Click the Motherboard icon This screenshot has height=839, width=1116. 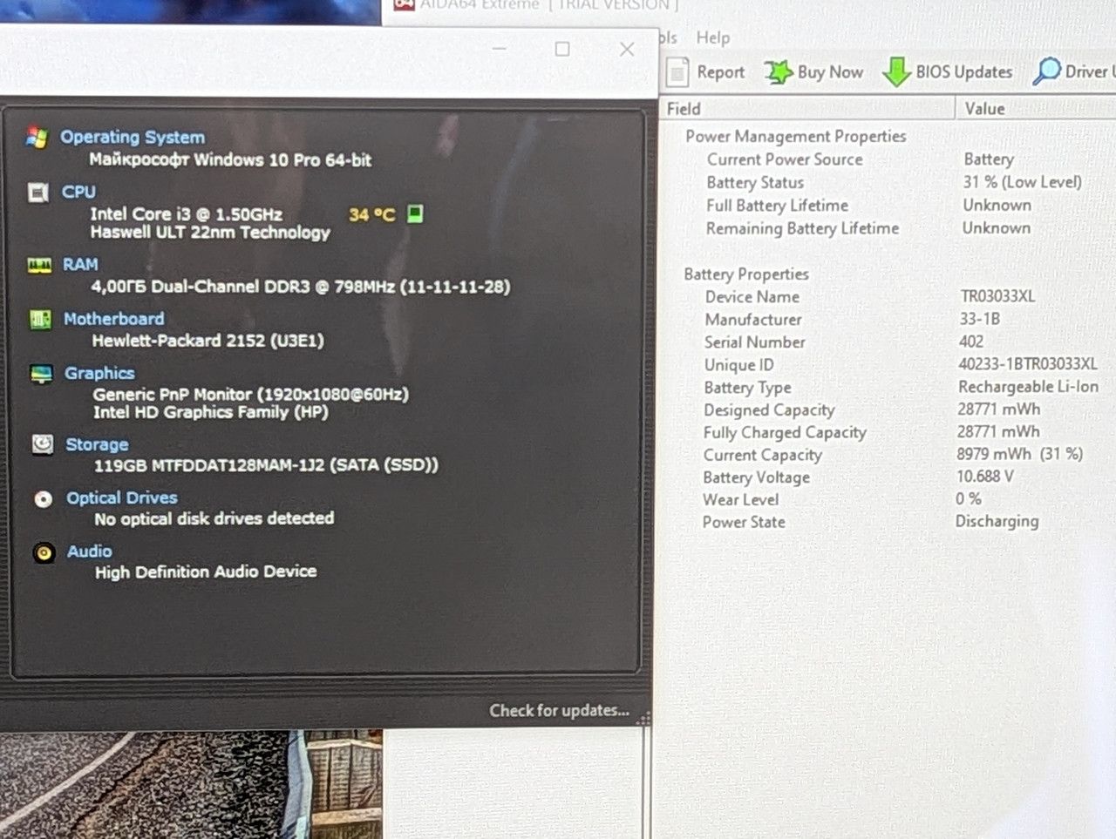40,320
